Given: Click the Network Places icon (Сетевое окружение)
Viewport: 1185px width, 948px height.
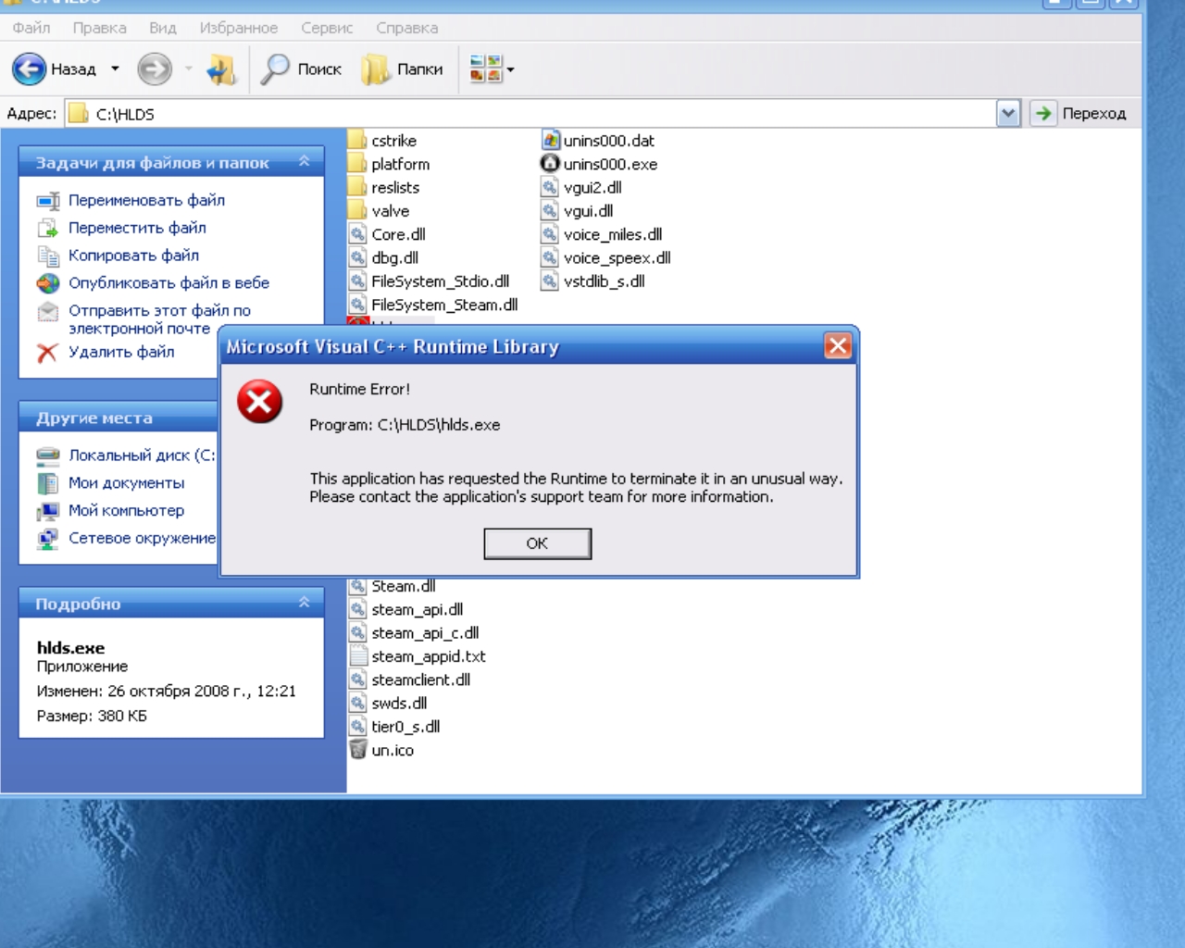Looking at the screenshot, I should (x=48, y=539).
